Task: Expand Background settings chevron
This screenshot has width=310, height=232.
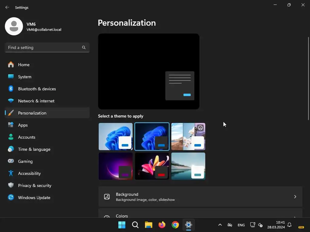Action: click(295, 197)
